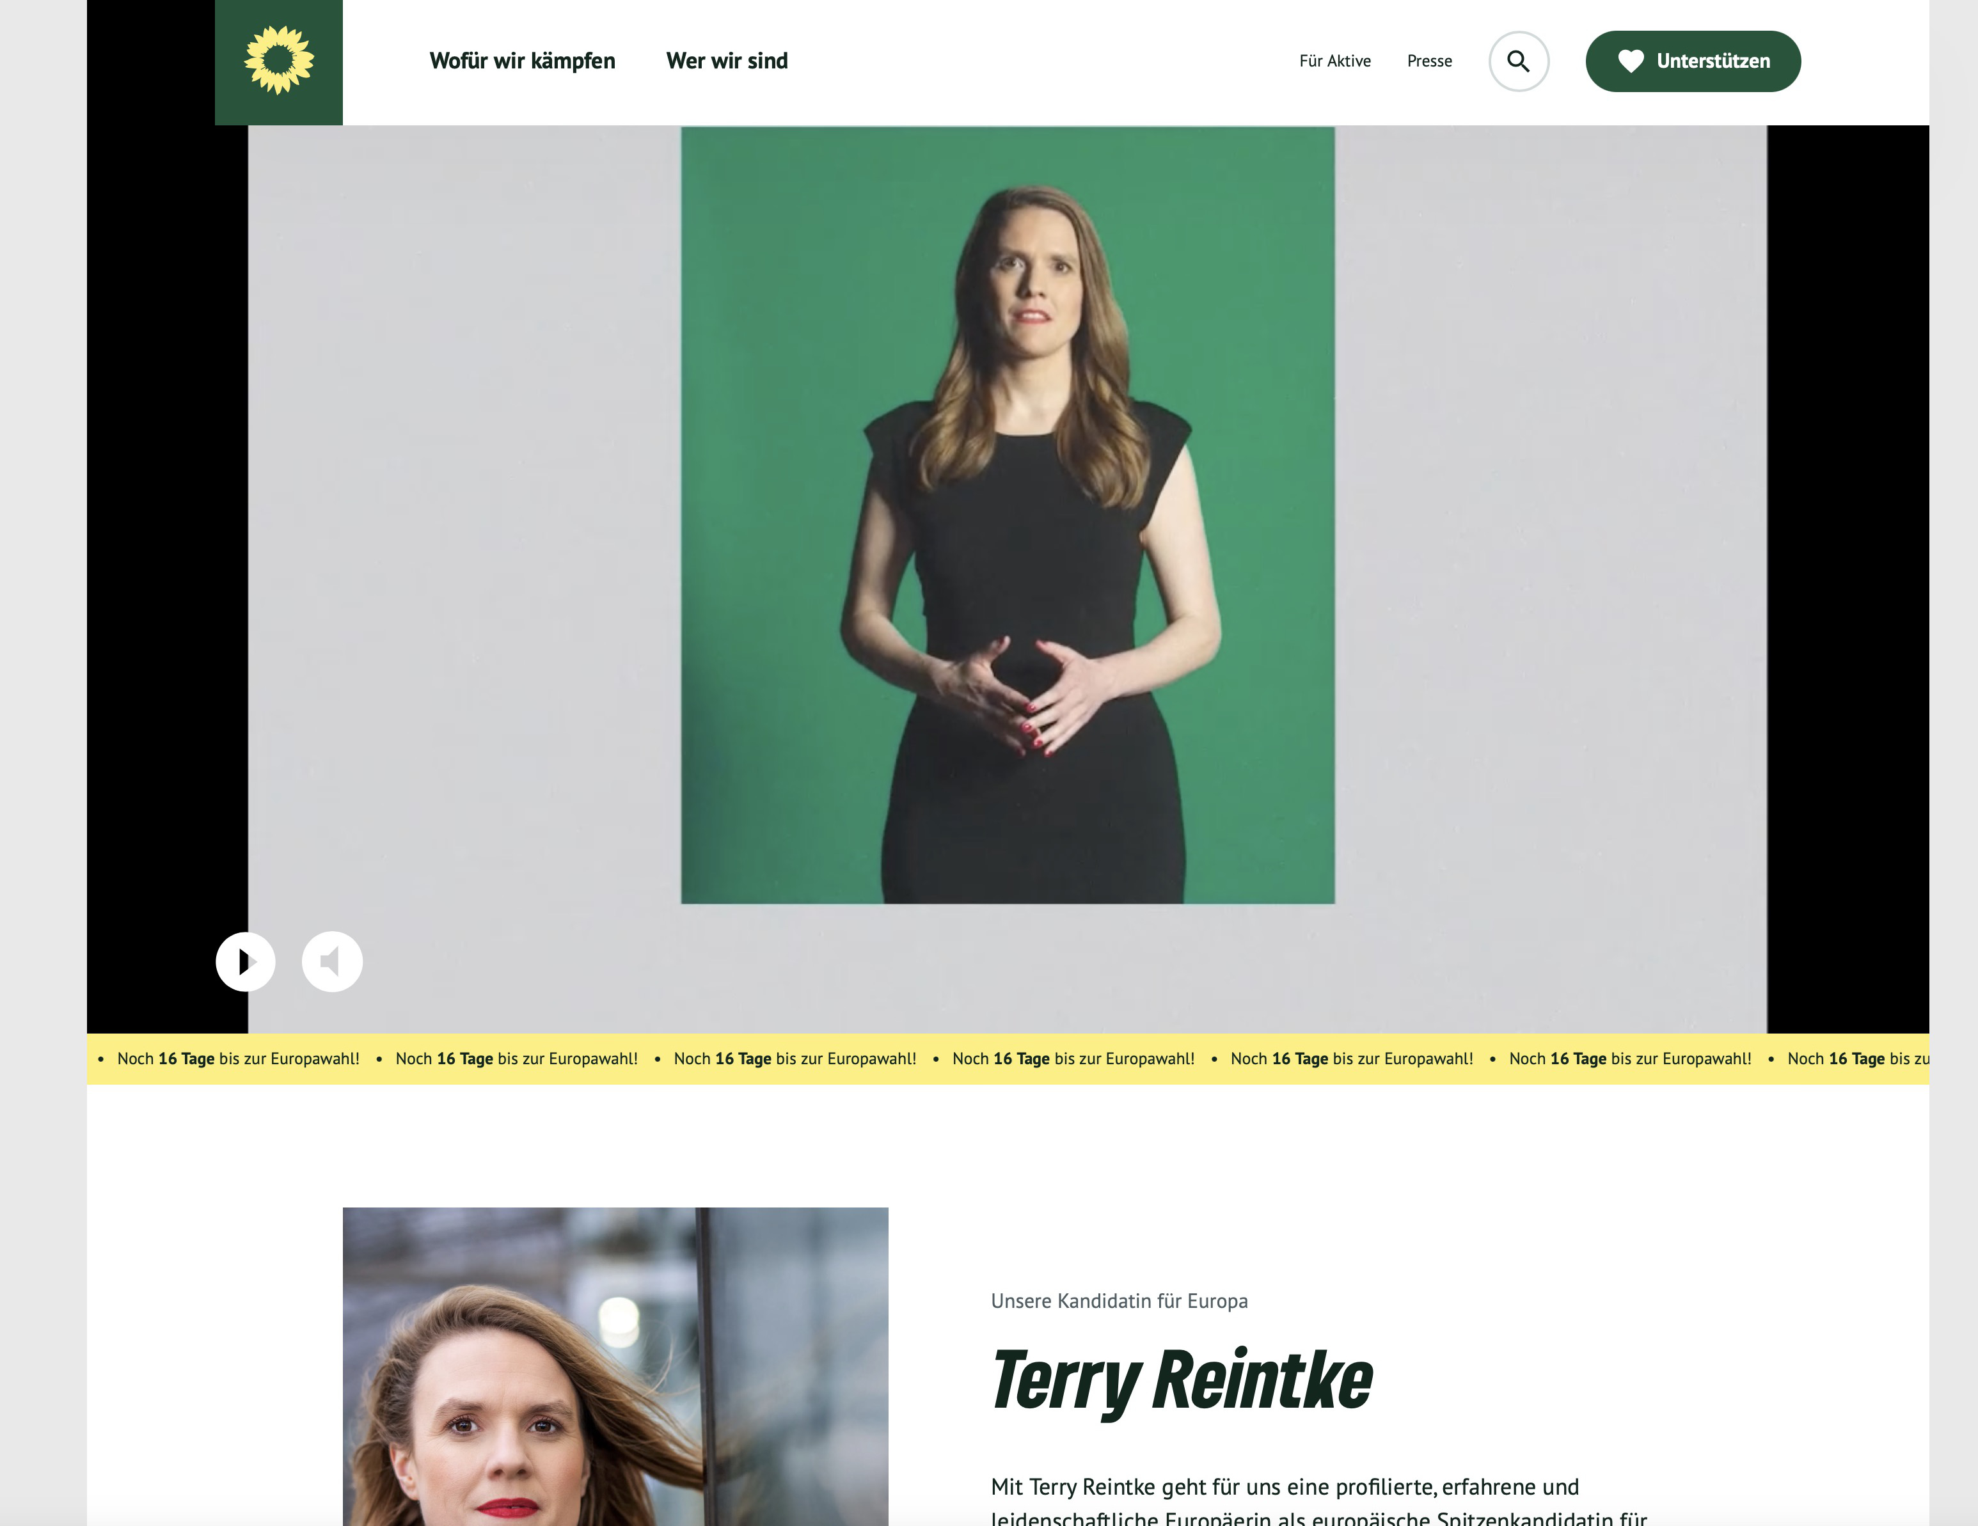Open the Presse page link
The width and height of the screenshot is (1978, 1526).
pyautogui.click(x=1428, y=61)
